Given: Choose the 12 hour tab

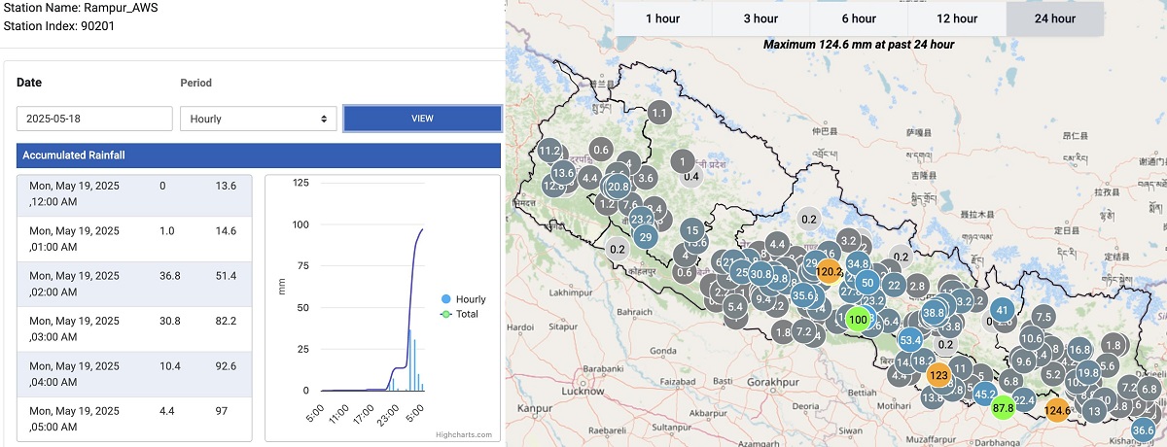Looking at the screenshot, I should (x=957, y=18).
